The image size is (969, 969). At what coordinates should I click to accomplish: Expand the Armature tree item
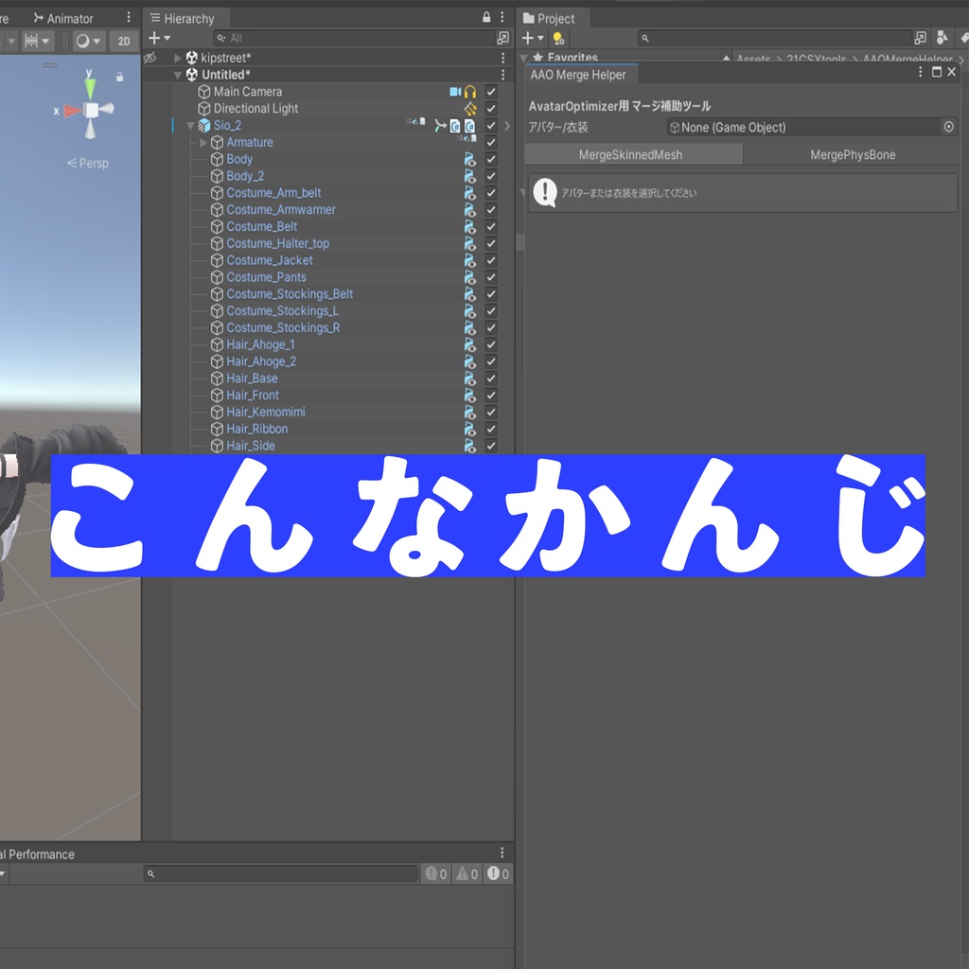point(203,142)
